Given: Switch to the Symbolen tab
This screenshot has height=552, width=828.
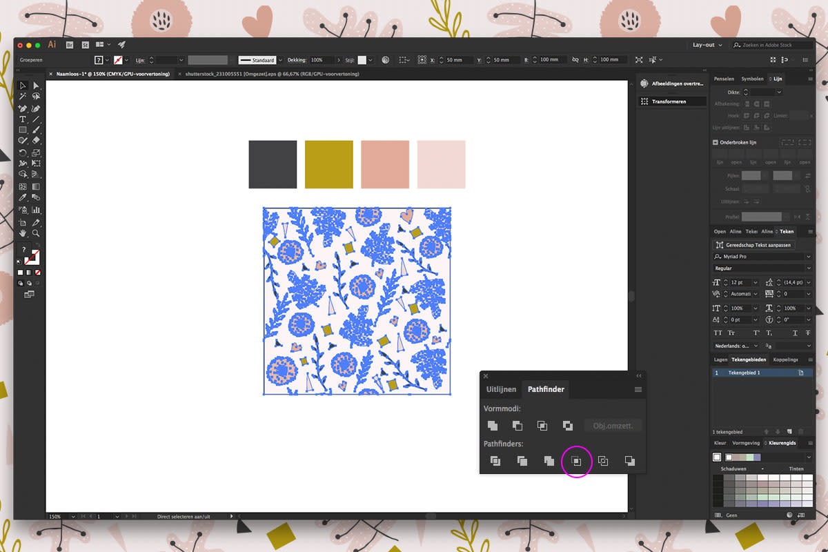Looking at the screenshot, I should click(753, 79).
